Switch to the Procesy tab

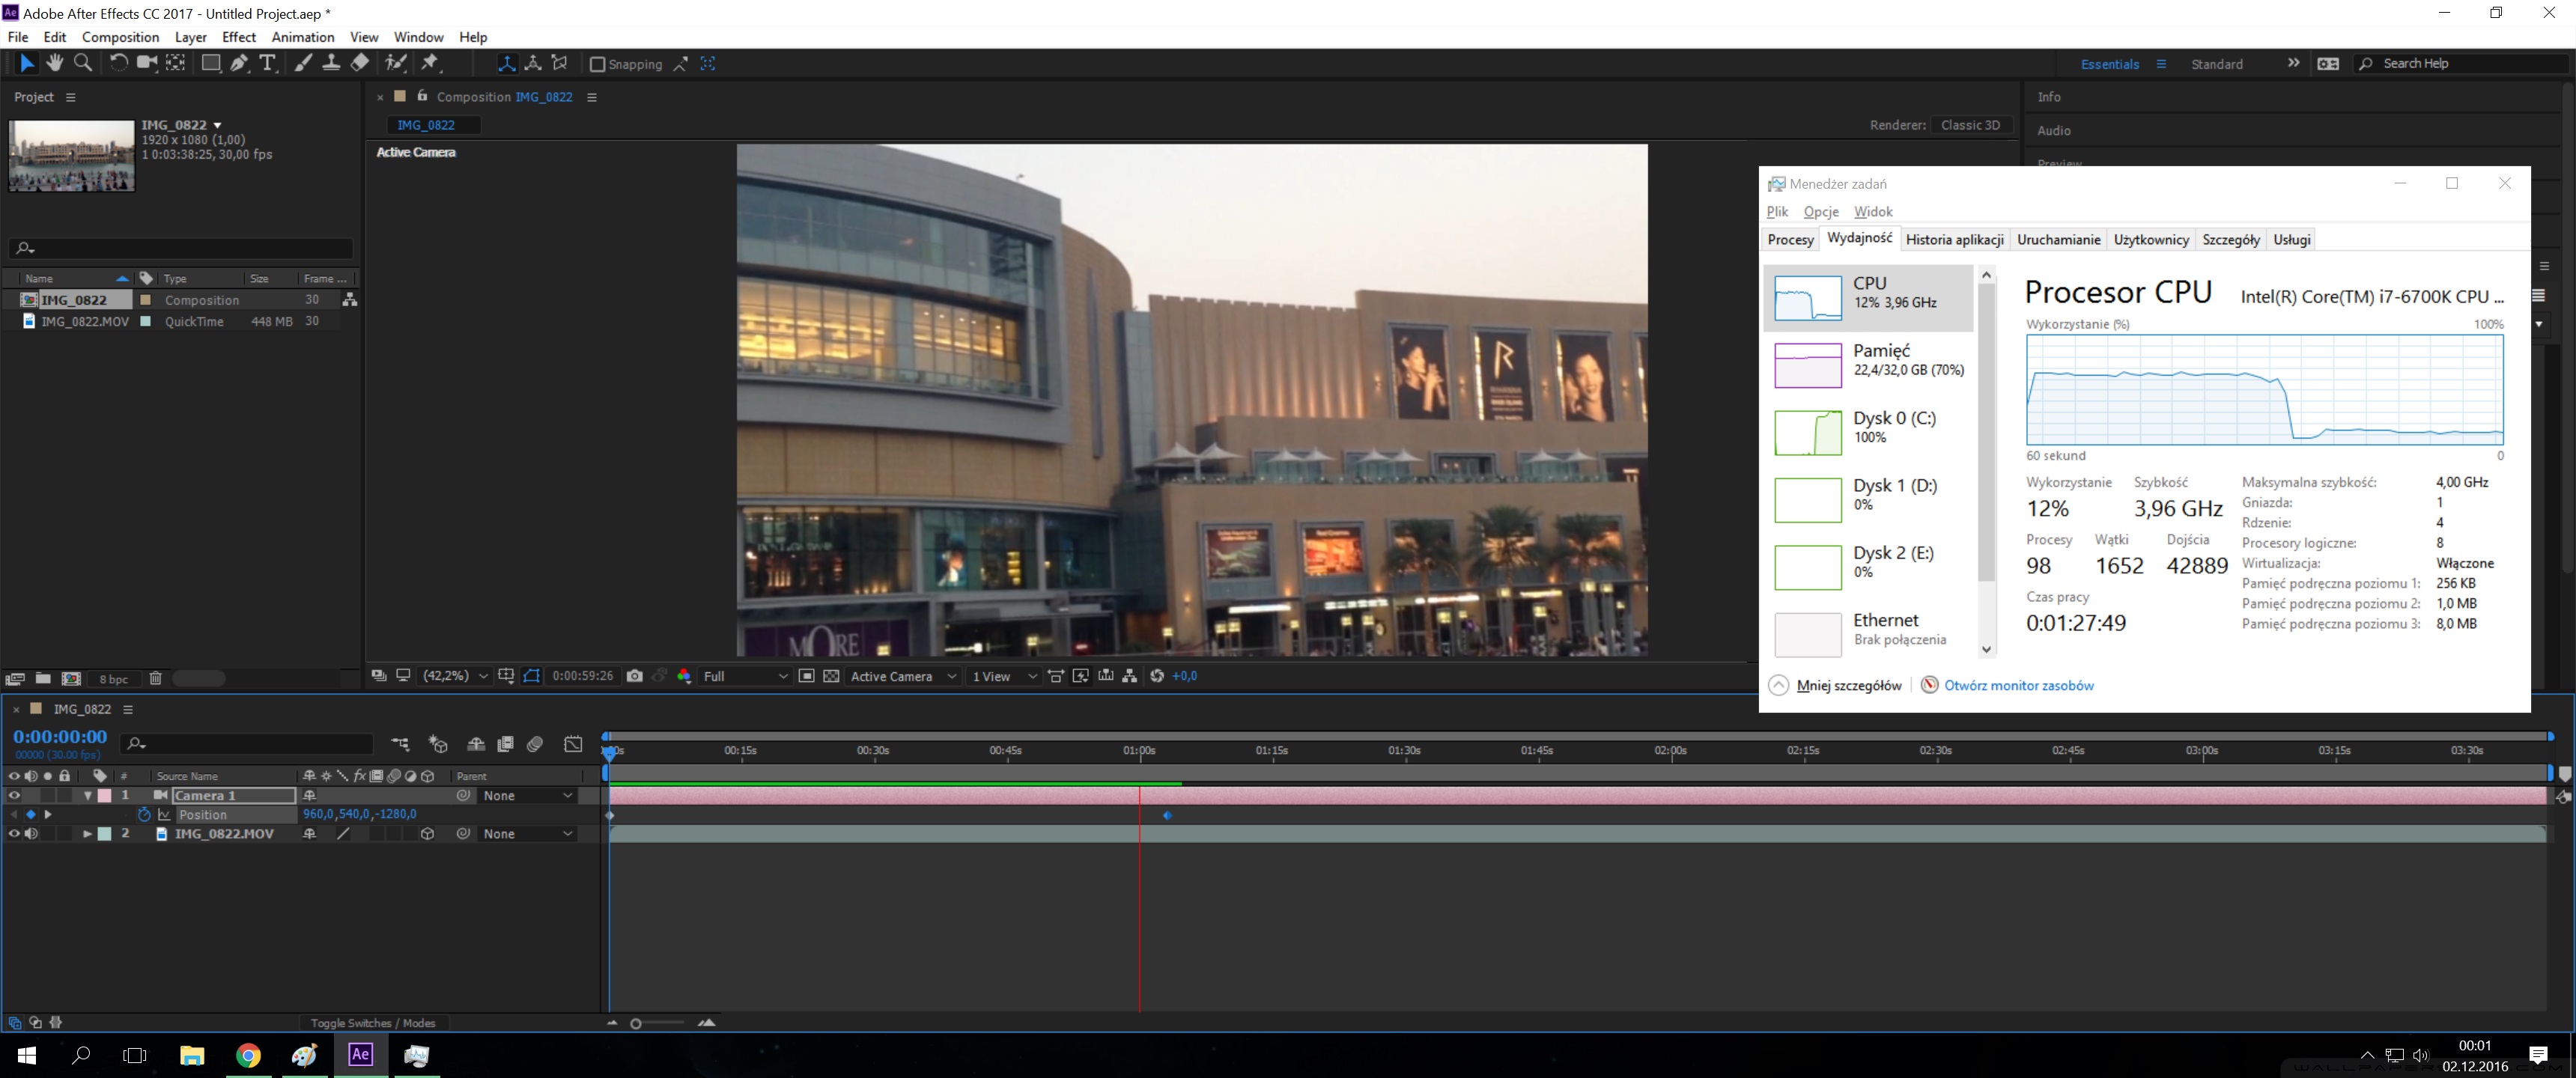pos(1789,240)
